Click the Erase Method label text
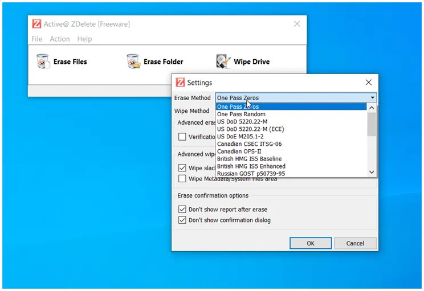Screen dimensions: 424x291 [192, 98]
